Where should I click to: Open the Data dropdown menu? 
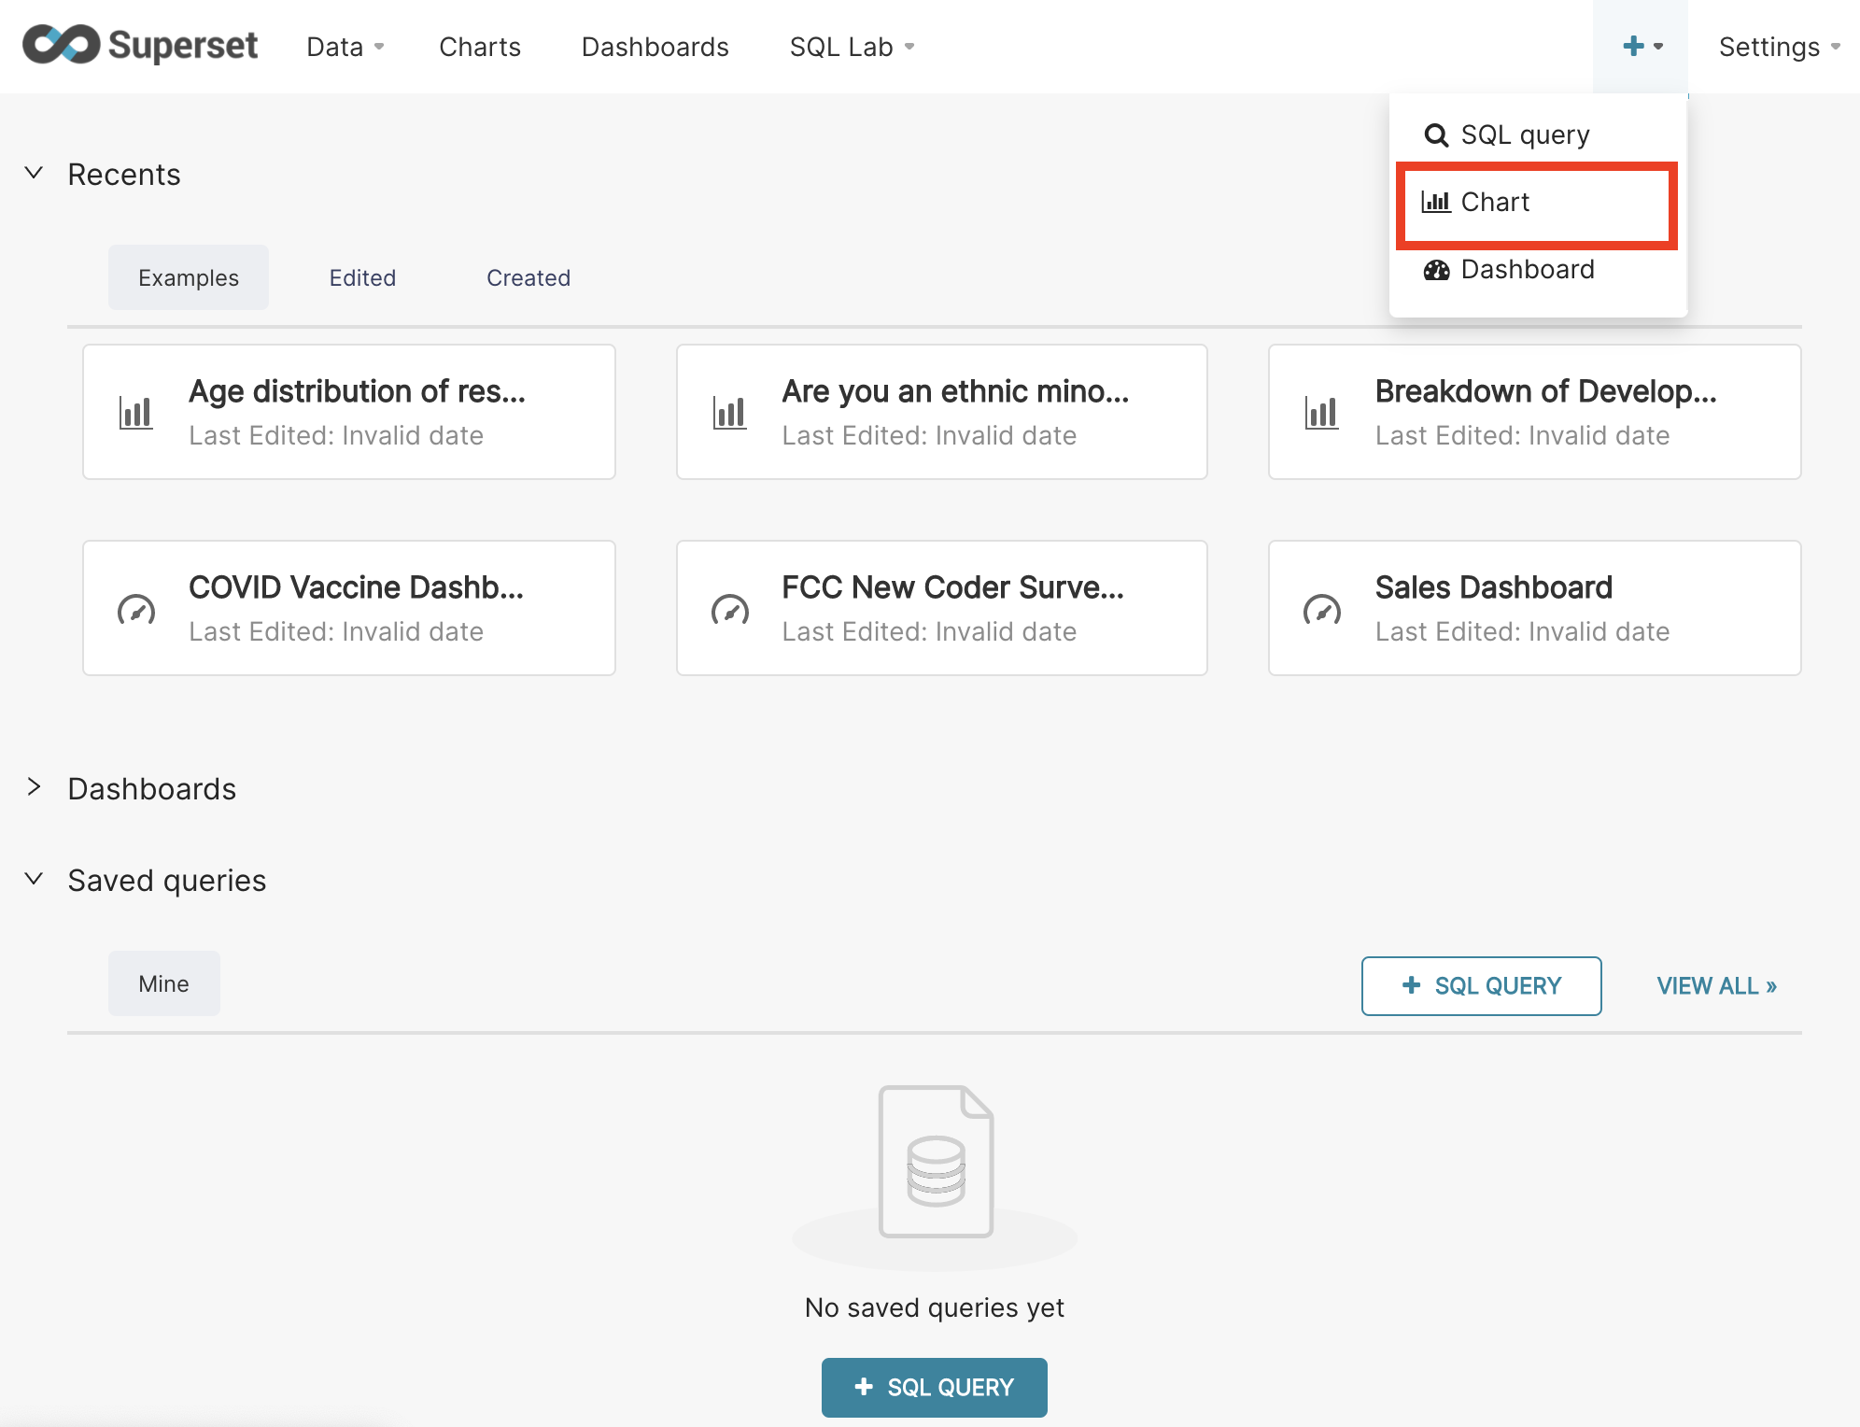click(x=345, y=47)
